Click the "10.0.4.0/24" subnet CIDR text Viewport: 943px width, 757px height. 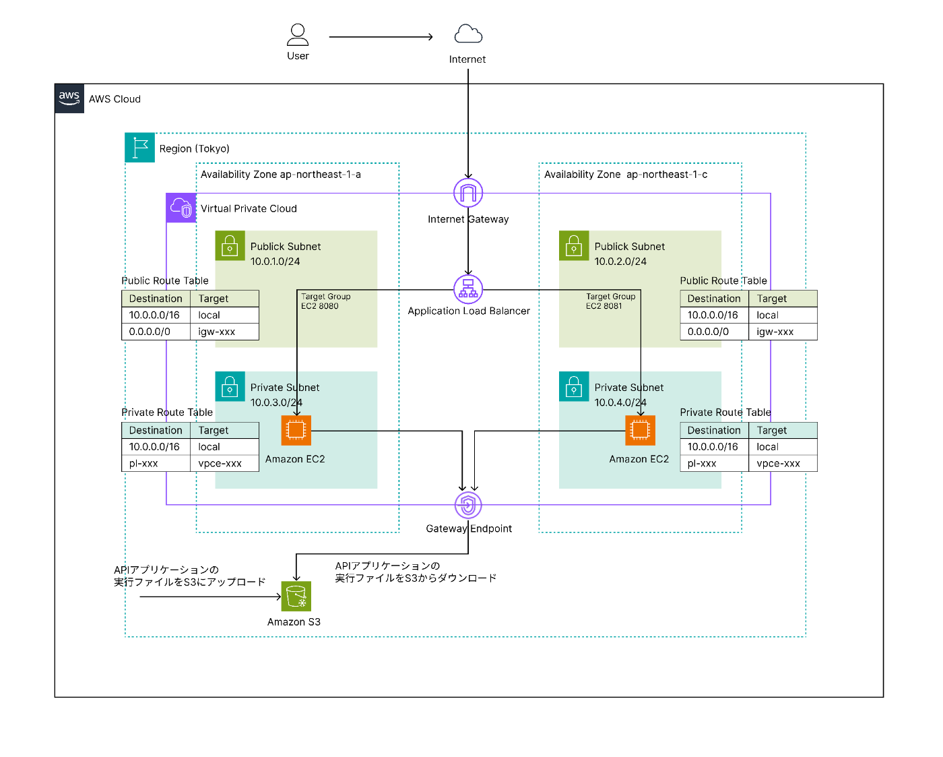pyautogui.click(x=620, y=402)
